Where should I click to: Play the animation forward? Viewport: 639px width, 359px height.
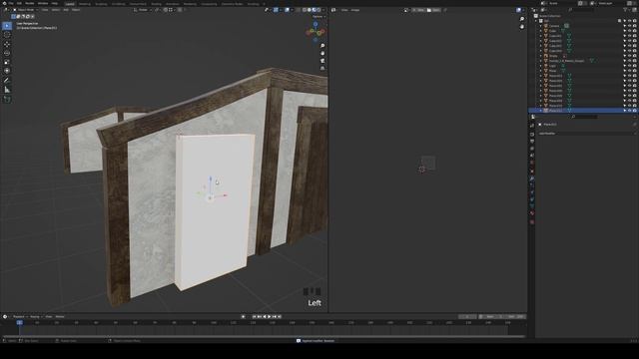click(269, 317)
